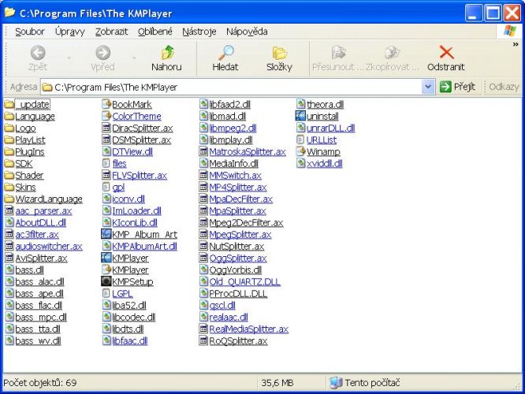Select the MediaInfo.dll file name

[233, 164]
